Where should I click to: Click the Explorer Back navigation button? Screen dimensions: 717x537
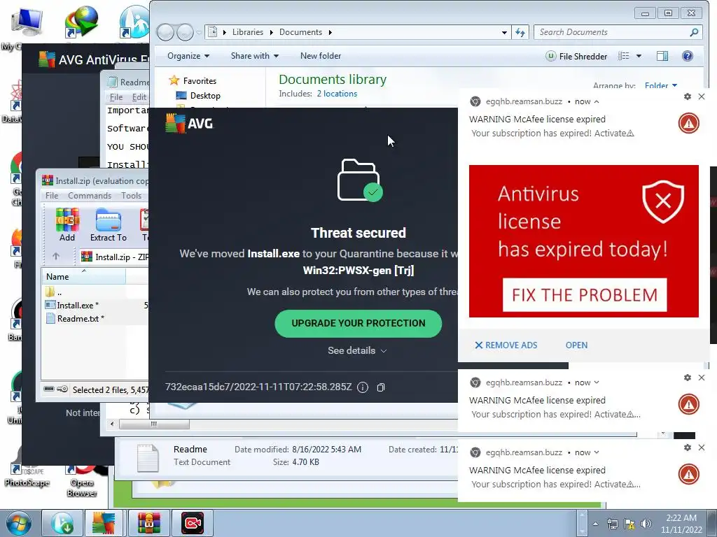[165, 32]
